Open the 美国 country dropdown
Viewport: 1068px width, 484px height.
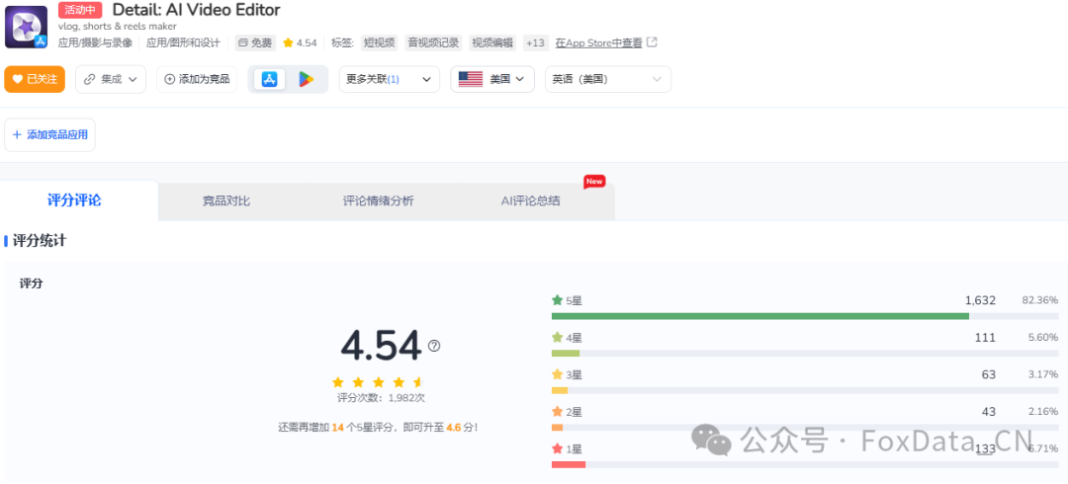[492, 79]
